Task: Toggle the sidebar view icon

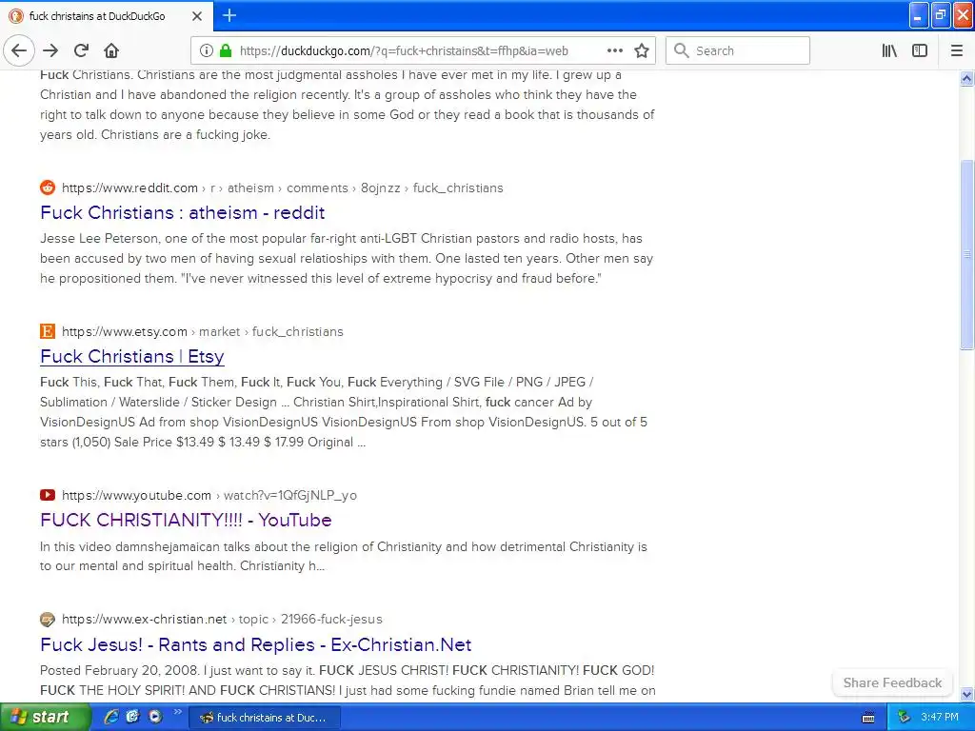Action: (x=920, y=51)
